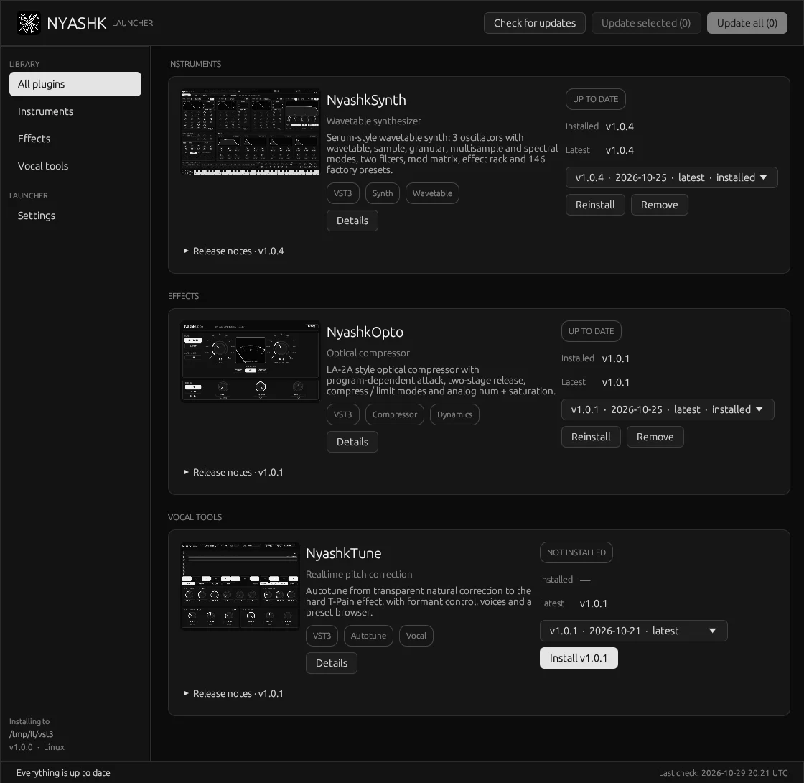Click VST3 tag on NyashkTune

click(322, 636)
